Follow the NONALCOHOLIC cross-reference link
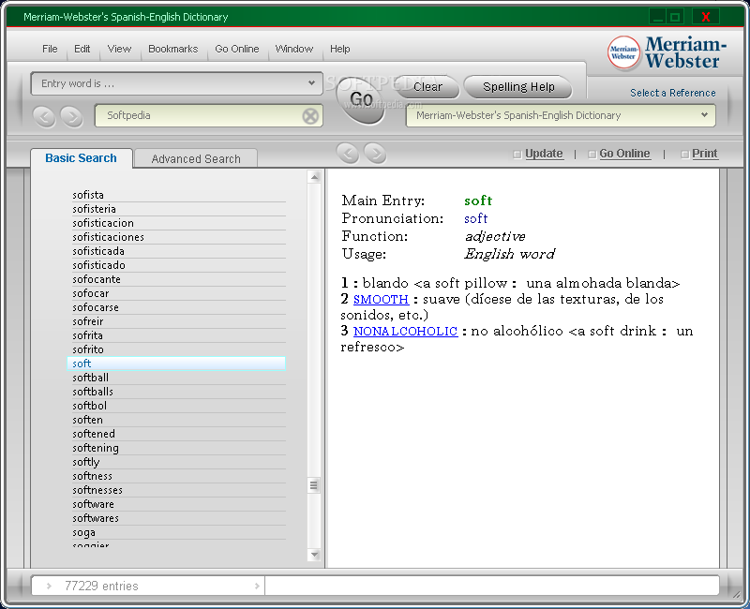 405,332
